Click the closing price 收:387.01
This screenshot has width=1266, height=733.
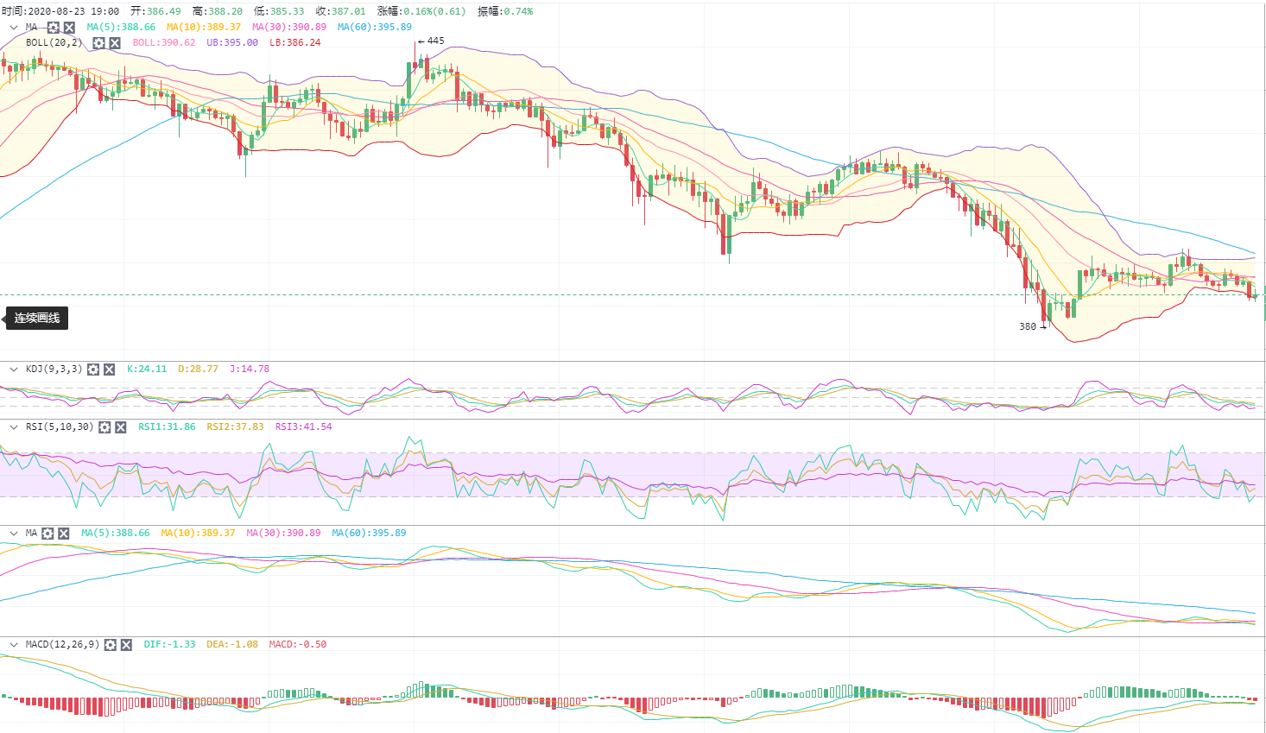pyautogui.click(x=340, y=11)
